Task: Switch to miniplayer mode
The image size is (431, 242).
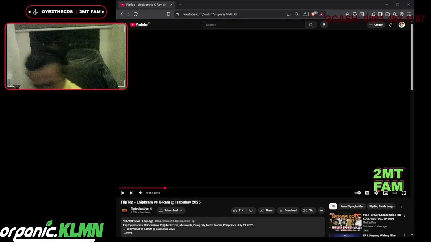Action: coord(386,193)
